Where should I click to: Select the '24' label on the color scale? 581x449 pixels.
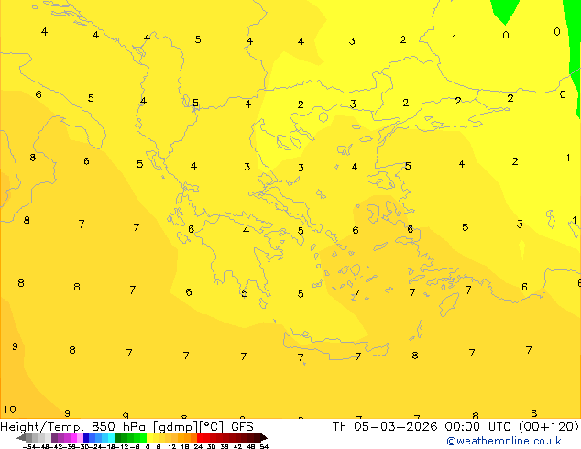point(198,446)
